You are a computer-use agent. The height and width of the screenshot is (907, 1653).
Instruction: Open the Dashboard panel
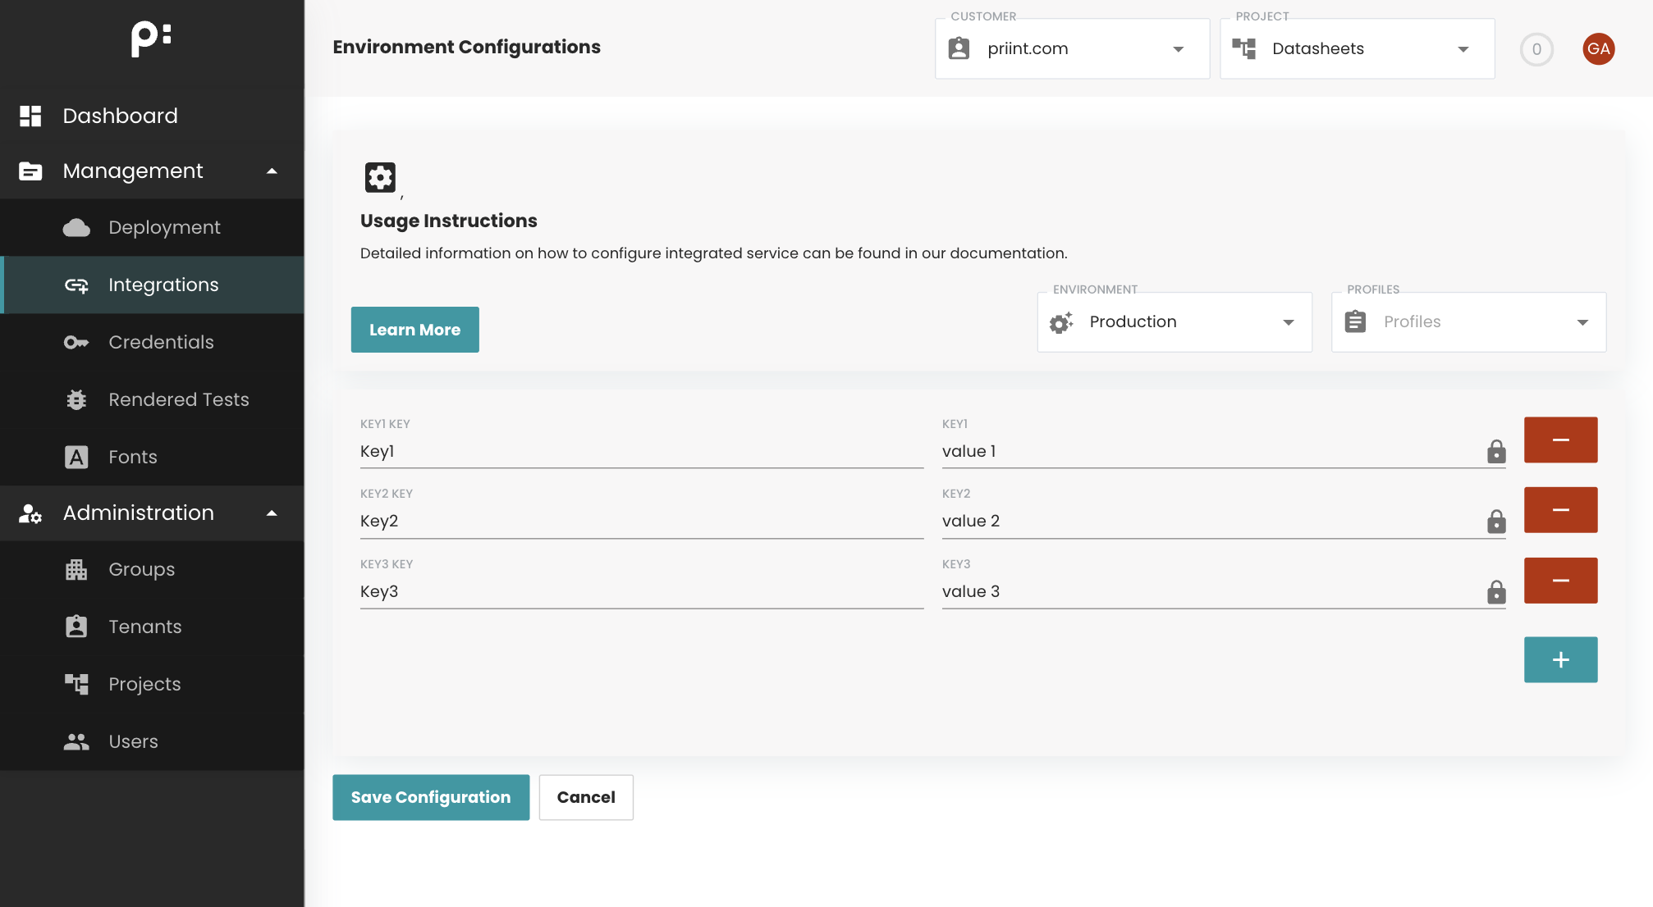[120, 116]
